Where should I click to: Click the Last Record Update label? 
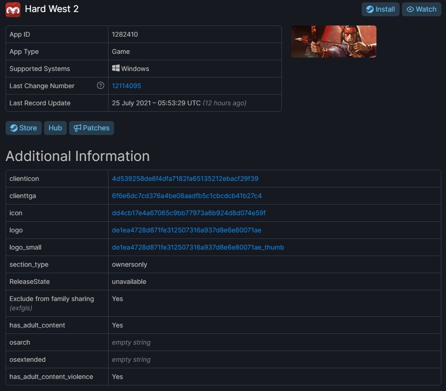click(x=40, y=103)
